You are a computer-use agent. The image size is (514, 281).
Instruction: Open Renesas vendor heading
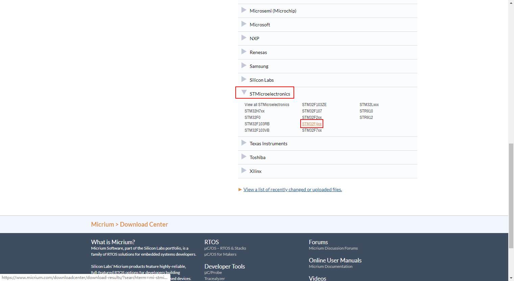(258, 52)
